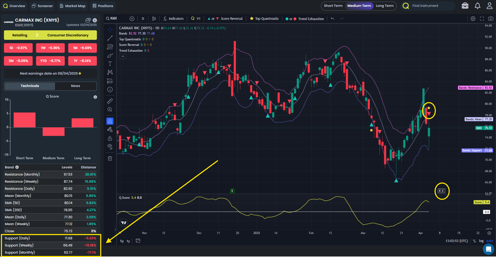Toggle auto scale
This screenshot has width=496, height=257.
[489, 241]
